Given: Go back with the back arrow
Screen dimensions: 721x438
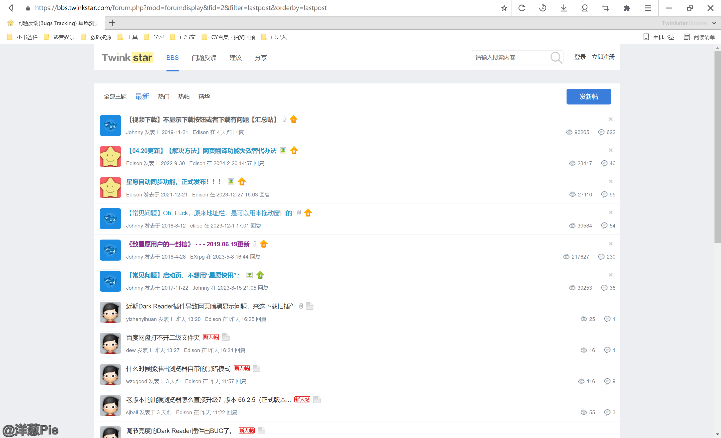Looking at the screenshot, I should (x=11, y=8).
